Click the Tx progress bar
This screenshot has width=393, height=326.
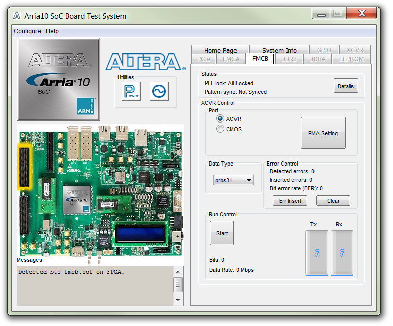[x=317, y=253]
